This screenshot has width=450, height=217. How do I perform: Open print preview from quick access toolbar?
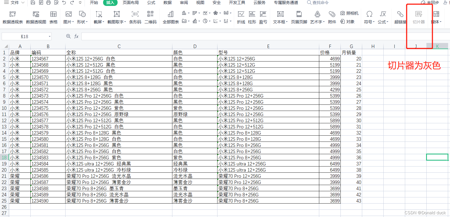56,3
